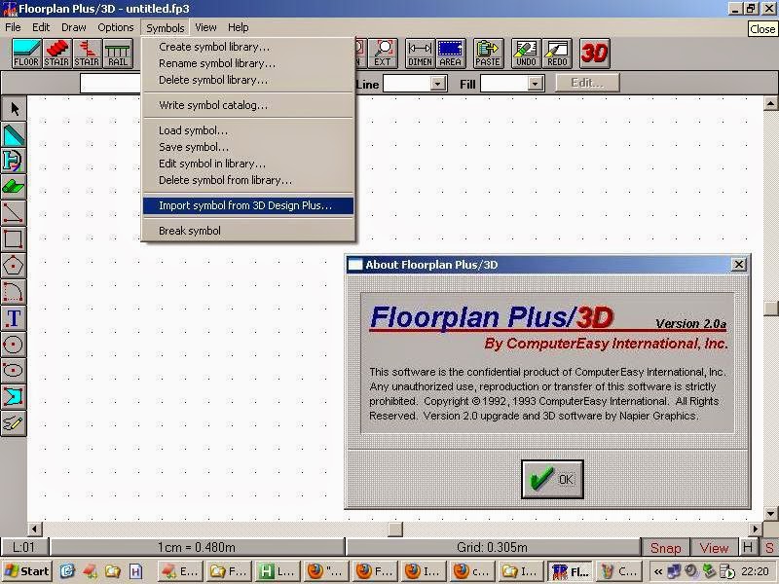Click the Windows Start button
The image size is (779, 584).
(x=27, y=571)
